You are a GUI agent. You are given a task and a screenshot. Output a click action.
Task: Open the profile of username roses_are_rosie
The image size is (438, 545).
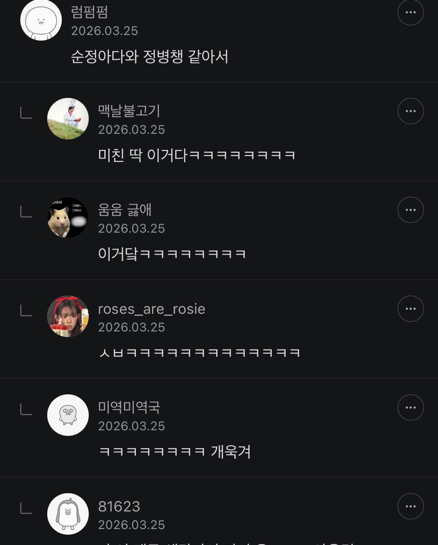pos(152,309)
